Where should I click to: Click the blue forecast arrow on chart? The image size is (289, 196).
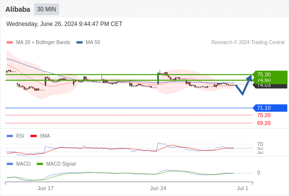pos(244,85)
